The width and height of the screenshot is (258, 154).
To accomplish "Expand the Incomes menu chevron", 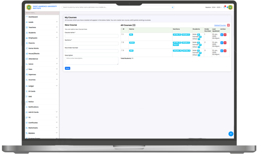I will tap(57, 79).
